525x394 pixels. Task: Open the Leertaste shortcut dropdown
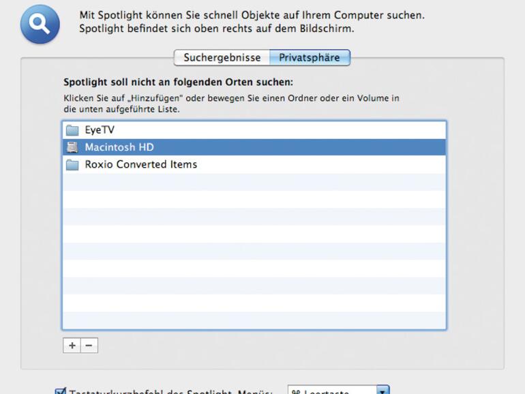click(x=338, y=390)
